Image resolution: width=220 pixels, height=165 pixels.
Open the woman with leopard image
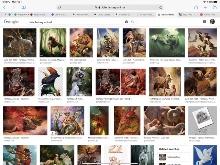134,43
